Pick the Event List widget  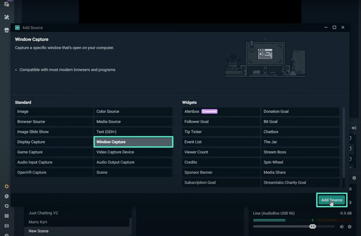tap(221, 142)
